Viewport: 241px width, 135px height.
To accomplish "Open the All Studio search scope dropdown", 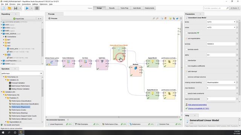I will 235,8.
